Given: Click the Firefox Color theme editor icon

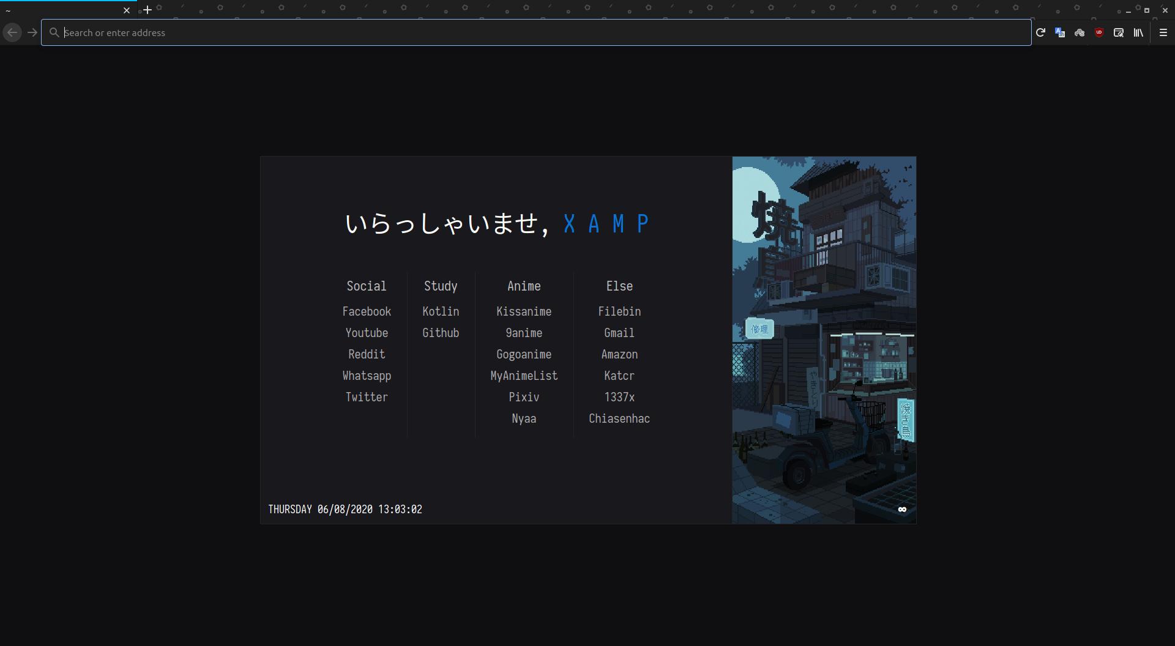Looking at the screenshot, I should point(1119,32).
